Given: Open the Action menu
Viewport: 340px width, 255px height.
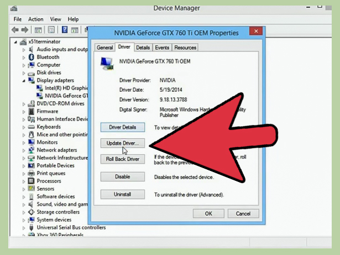Looking at the screenshot, I should (x=36, y=19).
